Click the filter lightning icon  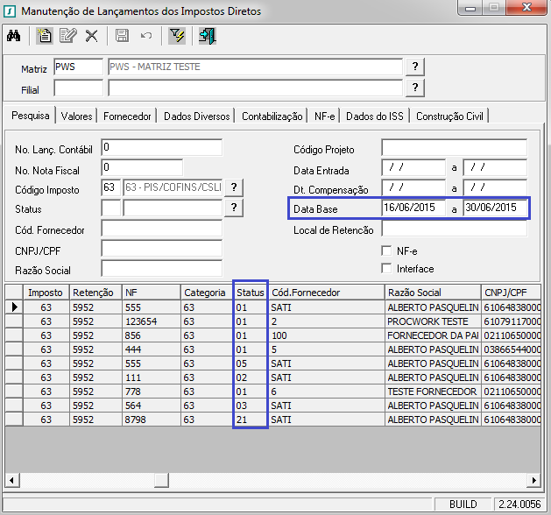coord(177,36)
